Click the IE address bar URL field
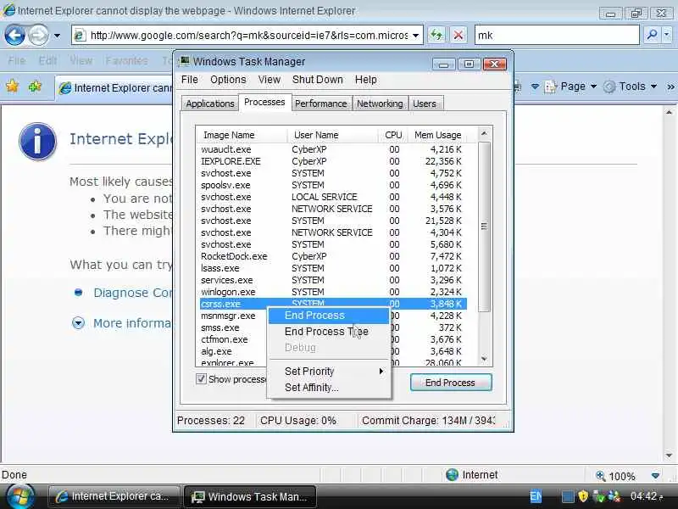The image size is (678, 509). tap(248, 36)
